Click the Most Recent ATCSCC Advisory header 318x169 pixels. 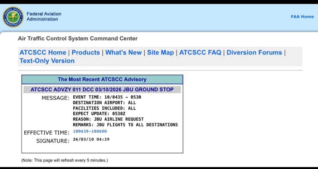102,79
